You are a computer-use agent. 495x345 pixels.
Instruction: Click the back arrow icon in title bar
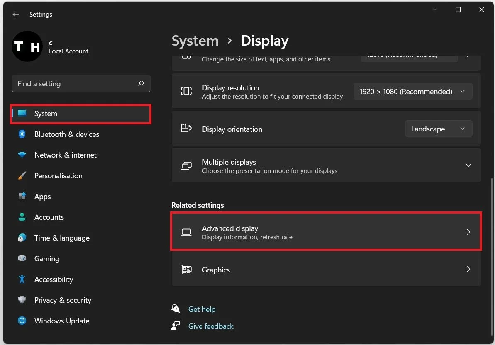point(15,15)
